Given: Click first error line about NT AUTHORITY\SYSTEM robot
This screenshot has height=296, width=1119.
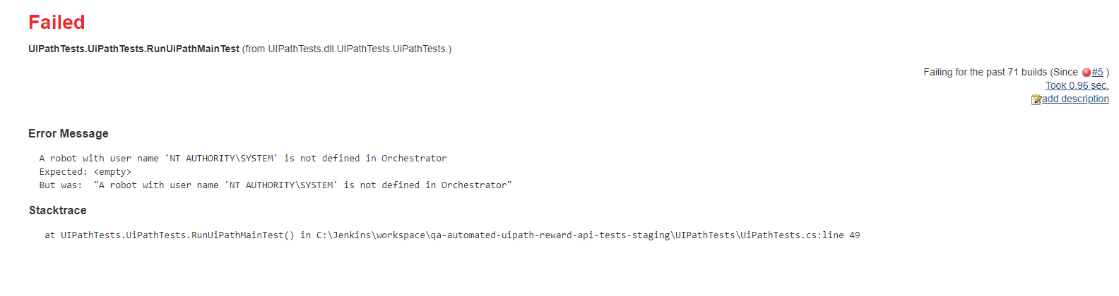Looking at the screenshot, I should pyautogui.click(x=242, y=159).
